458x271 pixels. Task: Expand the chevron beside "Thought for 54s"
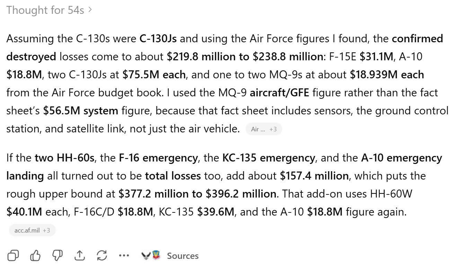pyautogui.click(x=90, y=10)
